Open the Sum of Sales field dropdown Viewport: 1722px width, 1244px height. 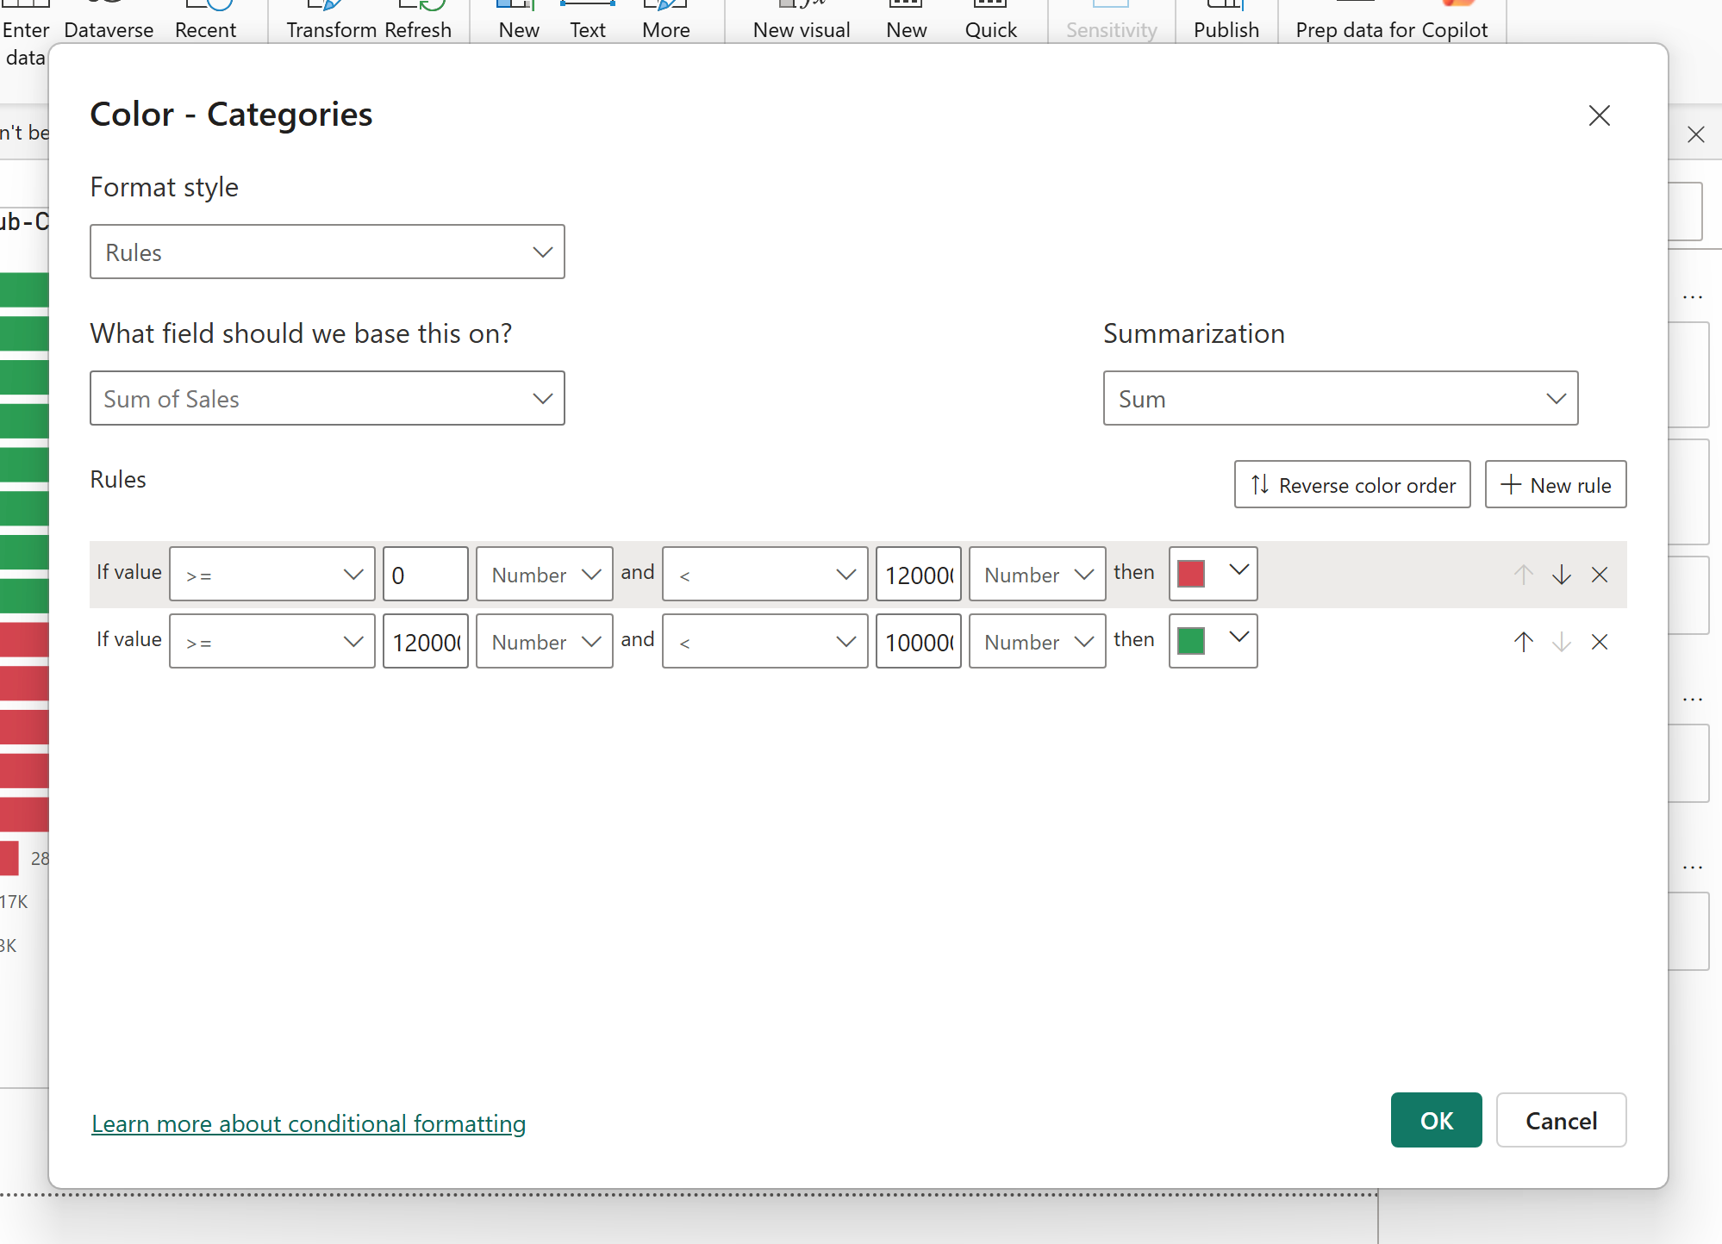click(x=327, y=399)
